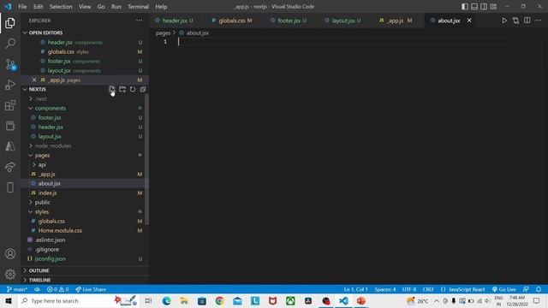Click the Open Changes icon in editor toolbar
This screenshot has height=308, width=548.
pos(515,21)
